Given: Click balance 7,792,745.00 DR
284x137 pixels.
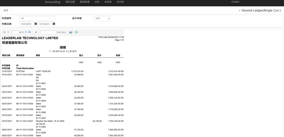Looking at the screenshot, I should pos(116,121).
